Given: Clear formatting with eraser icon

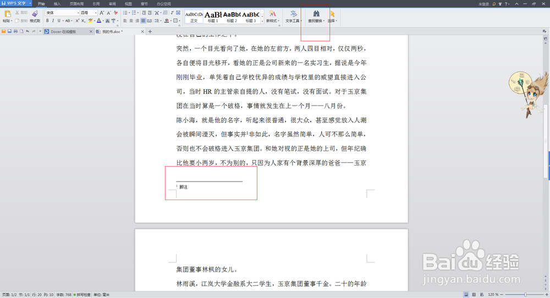Looking at the screenshot, I should (116, 13).
